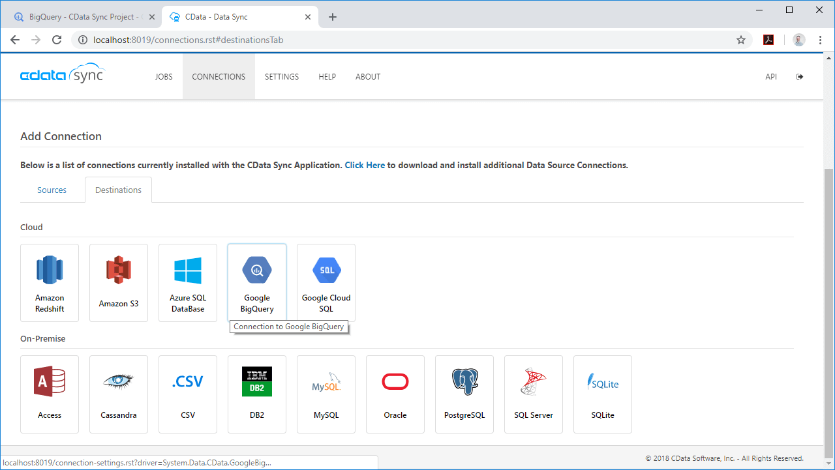This screenshot has width=835, height=470.
Task: Open the API page
Action: 771,76
